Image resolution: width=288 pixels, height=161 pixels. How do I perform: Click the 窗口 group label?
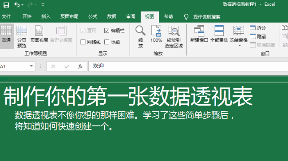tap(265, 54)
